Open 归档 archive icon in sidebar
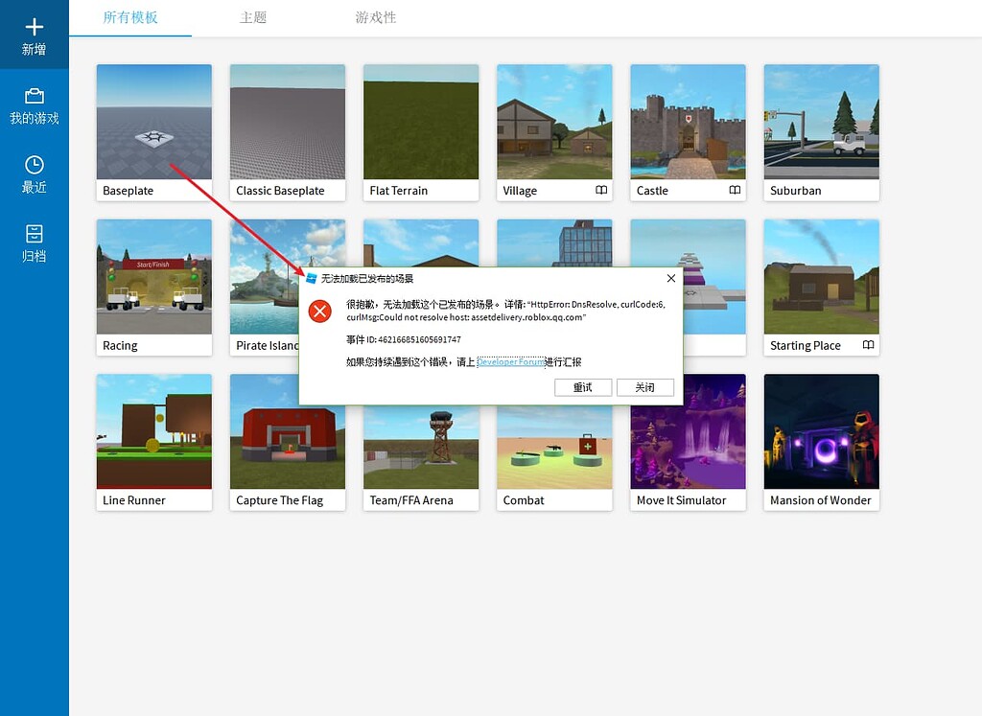 click(x=34, y=234)
